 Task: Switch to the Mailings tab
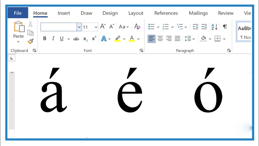pos(198,13)
